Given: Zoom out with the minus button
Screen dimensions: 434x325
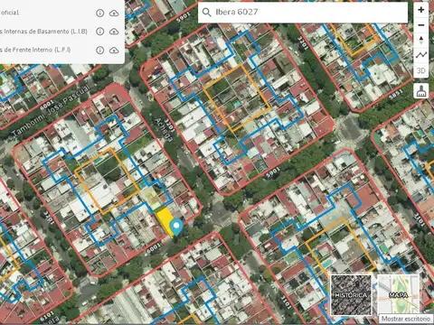Looking at the screenshot, I should click(421, 25).
